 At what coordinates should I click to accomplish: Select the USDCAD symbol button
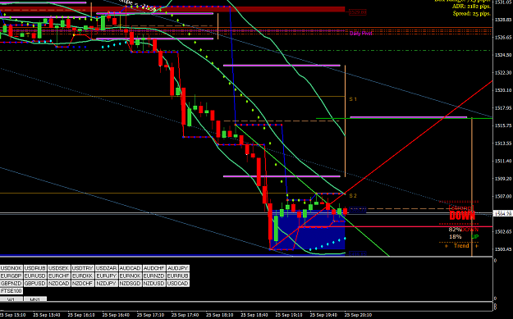pos(177,284)
